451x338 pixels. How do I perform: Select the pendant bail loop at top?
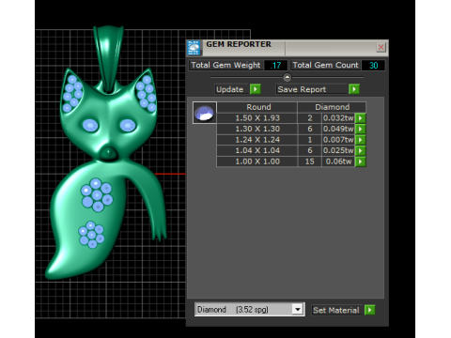pos(108,58)
